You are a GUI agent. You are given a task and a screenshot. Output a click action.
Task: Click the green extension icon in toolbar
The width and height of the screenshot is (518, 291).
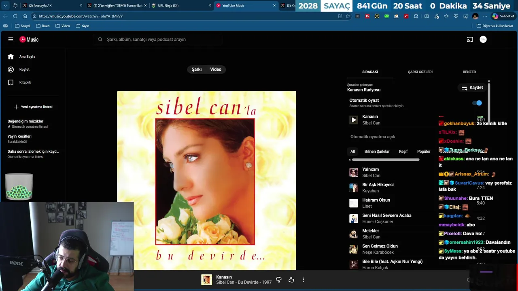387,16
